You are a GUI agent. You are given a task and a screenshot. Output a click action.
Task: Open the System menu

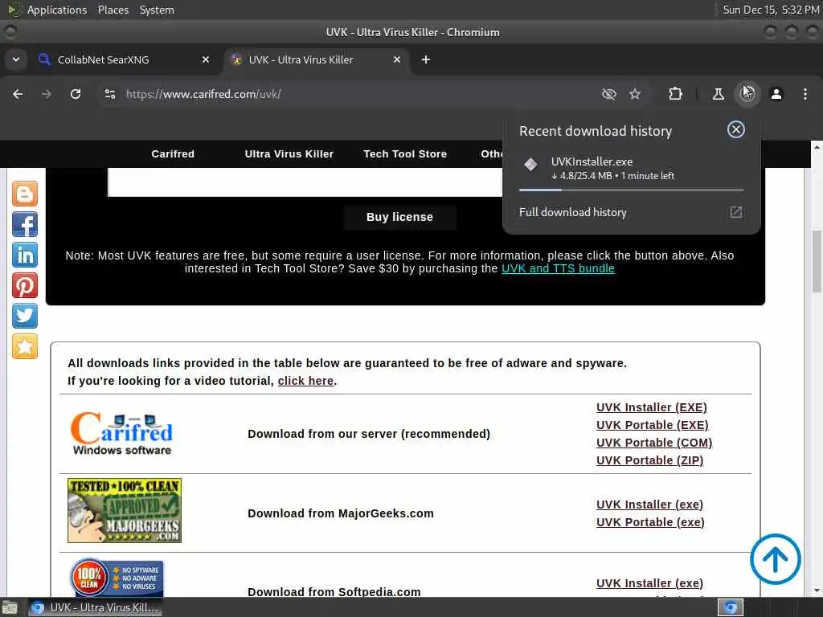point(157,10)
